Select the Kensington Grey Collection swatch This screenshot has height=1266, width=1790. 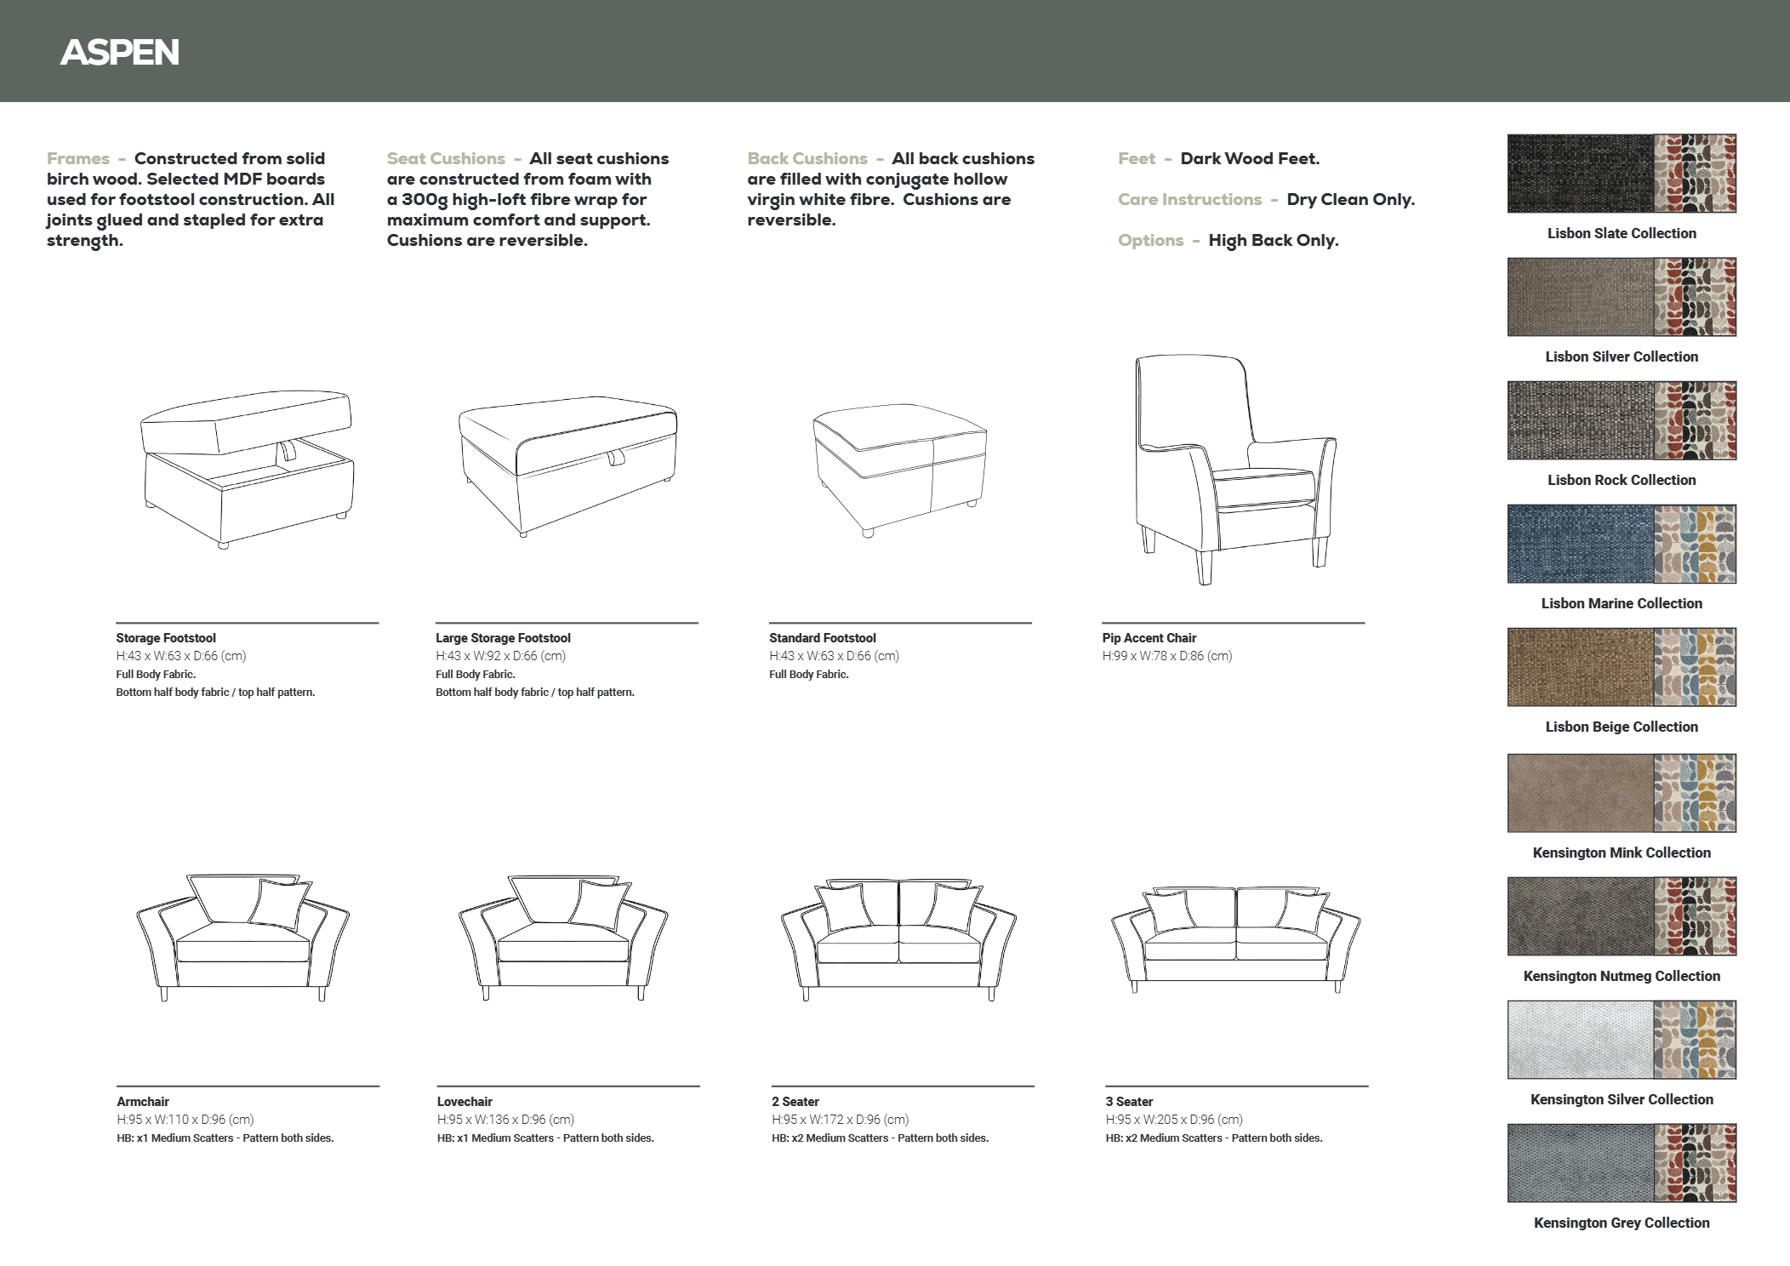click(x=1621, y=1163)
